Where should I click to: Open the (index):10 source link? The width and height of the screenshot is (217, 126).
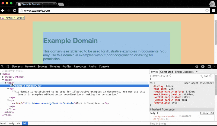pyautogui.click(x=207, y=113)
